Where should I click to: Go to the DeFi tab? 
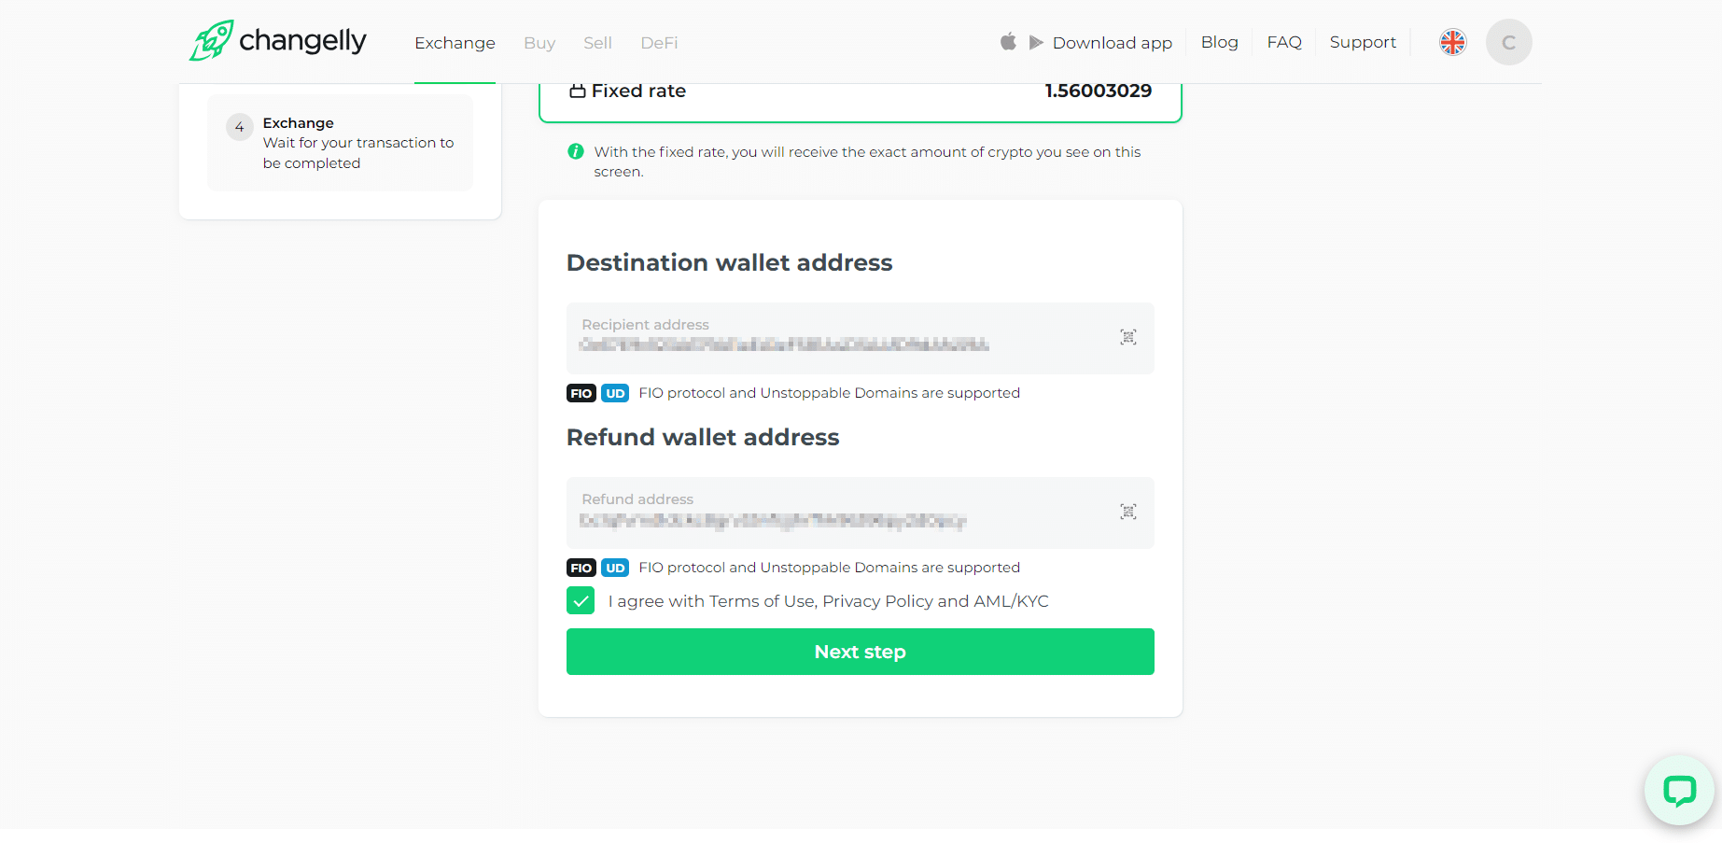pos(659,43)
